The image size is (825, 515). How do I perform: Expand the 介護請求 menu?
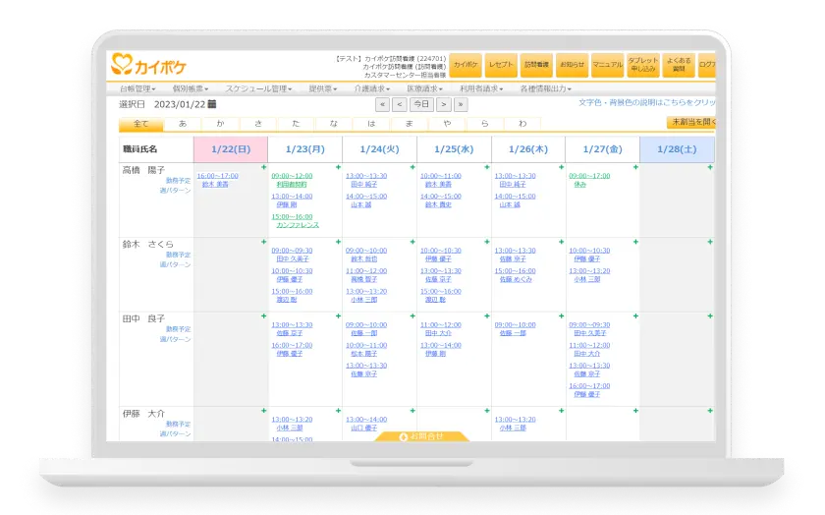(x=372, y=89)
